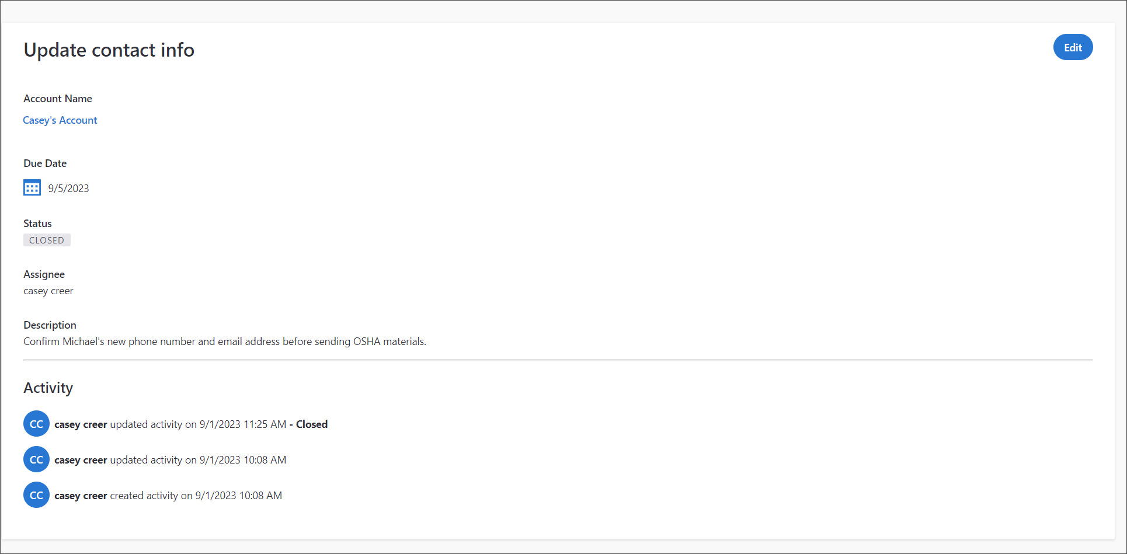Click the Description field label
The width and height of the screenshot is (1127, 554).
(x=50, y=325)
